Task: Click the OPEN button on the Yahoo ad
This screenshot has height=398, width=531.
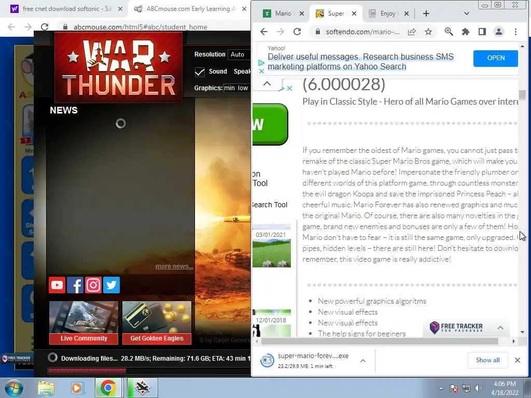Action: 495,58
